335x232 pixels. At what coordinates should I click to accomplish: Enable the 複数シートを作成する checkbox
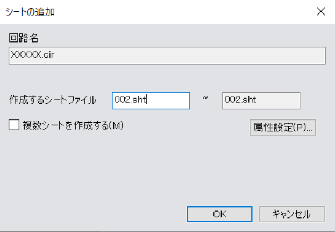14,125
